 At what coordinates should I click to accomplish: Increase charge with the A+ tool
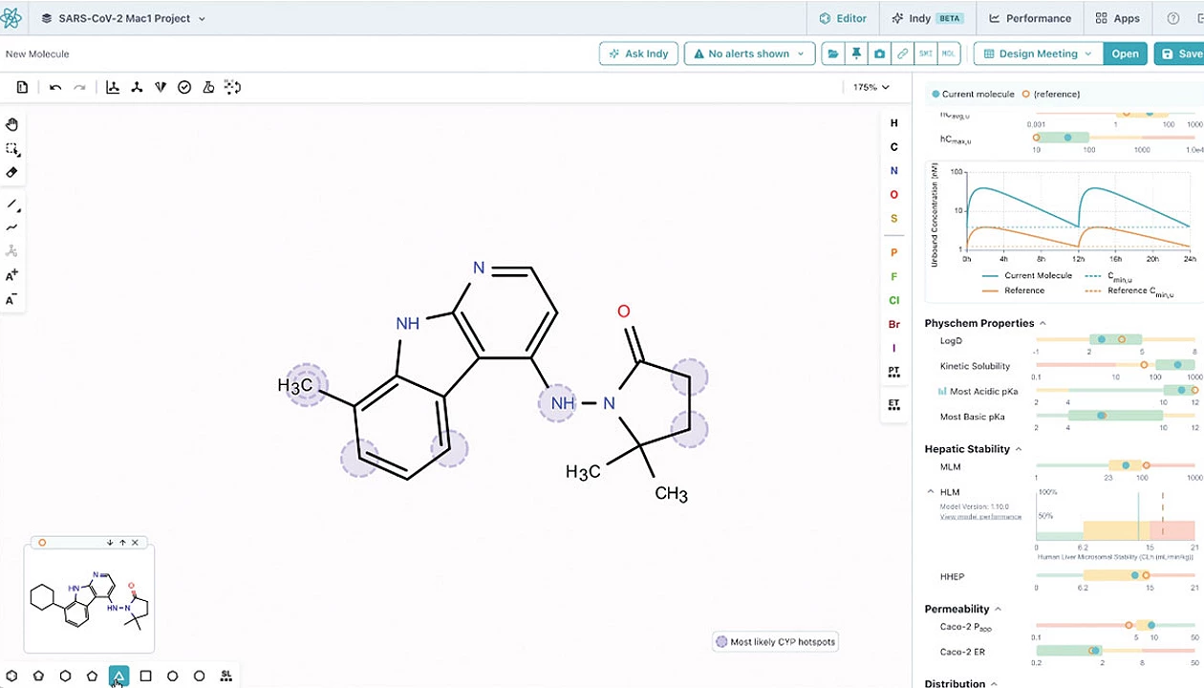[11, 275]
